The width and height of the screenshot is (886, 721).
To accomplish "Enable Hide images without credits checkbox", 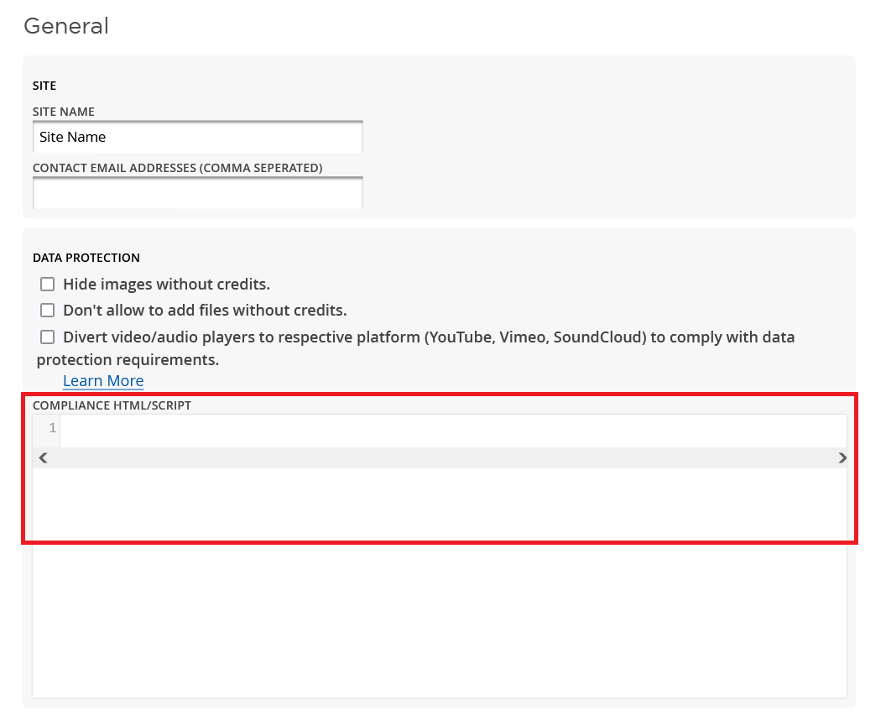I will click(x=48, y=285).
